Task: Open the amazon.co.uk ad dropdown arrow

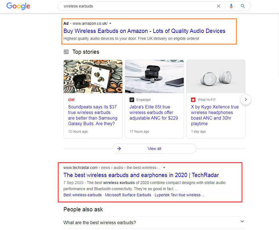Action: [110, 23]
